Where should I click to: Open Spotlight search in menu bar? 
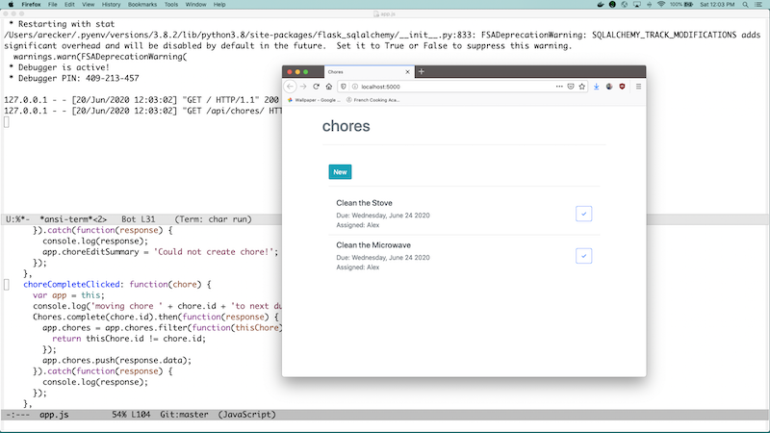tap(745, 5)
